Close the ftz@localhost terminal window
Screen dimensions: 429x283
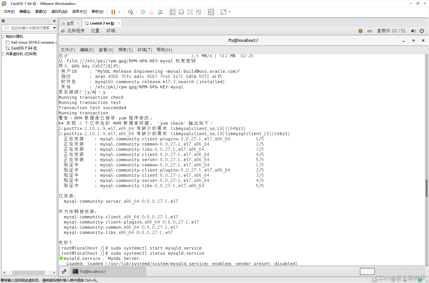tap(423, 40)
